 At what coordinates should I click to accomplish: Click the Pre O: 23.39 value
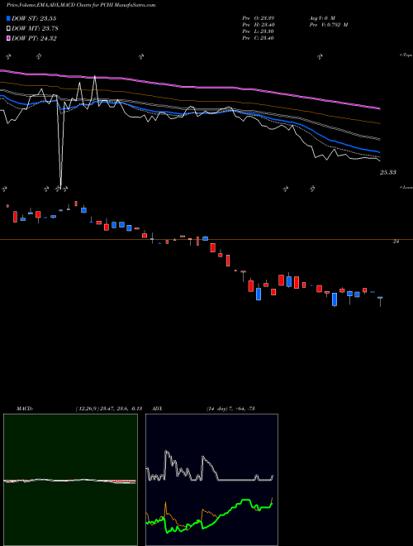[259, 17]
